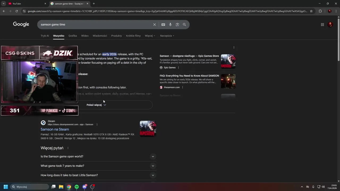Click the Wszystko all-results tab

tap(59, 36)
